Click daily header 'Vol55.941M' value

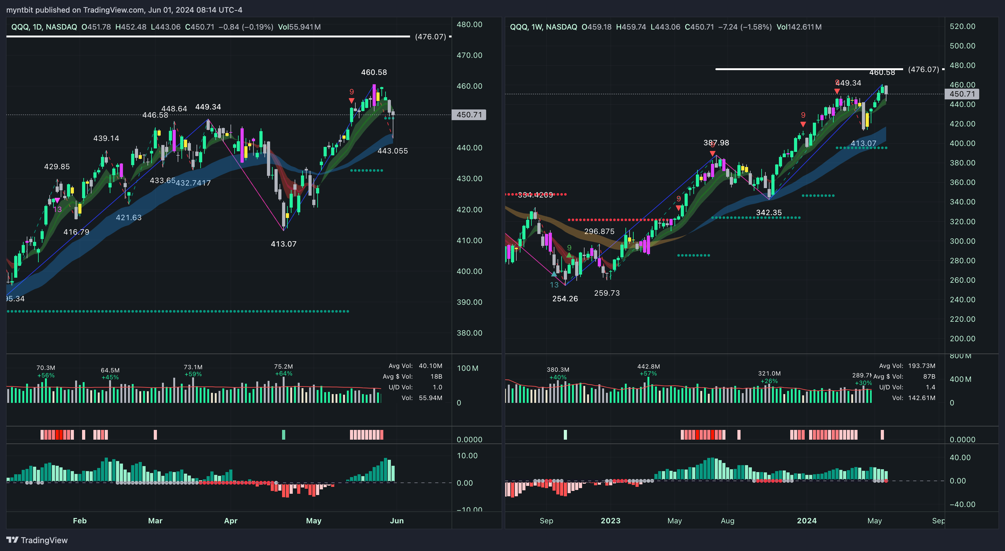click(299, 27)
